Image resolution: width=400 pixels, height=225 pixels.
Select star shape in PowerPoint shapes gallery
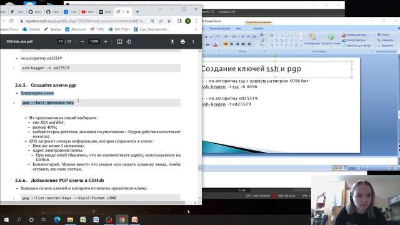[296, 45]
